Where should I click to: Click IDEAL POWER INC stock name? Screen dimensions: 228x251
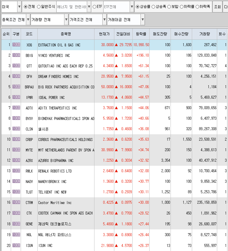pyautogui.click(x=51, y=97)
